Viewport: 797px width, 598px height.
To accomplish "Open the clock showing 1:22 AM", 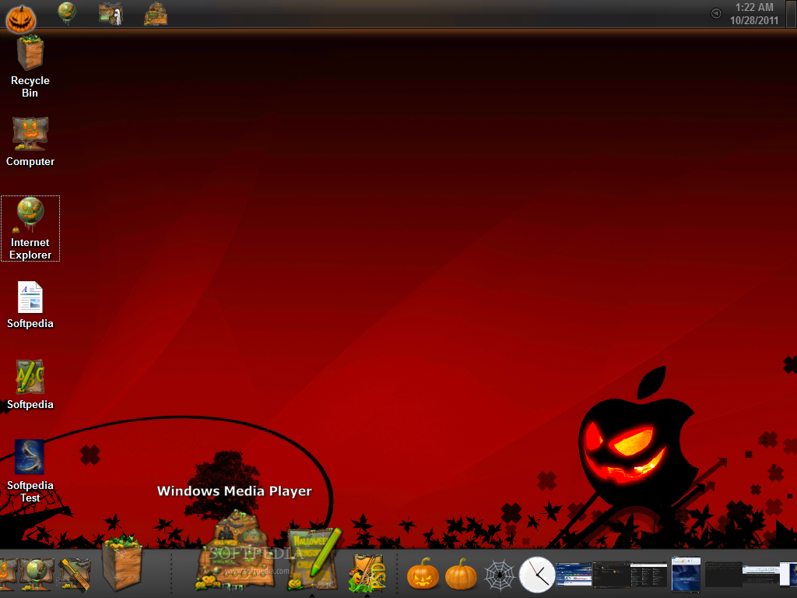I will point(754,14).
